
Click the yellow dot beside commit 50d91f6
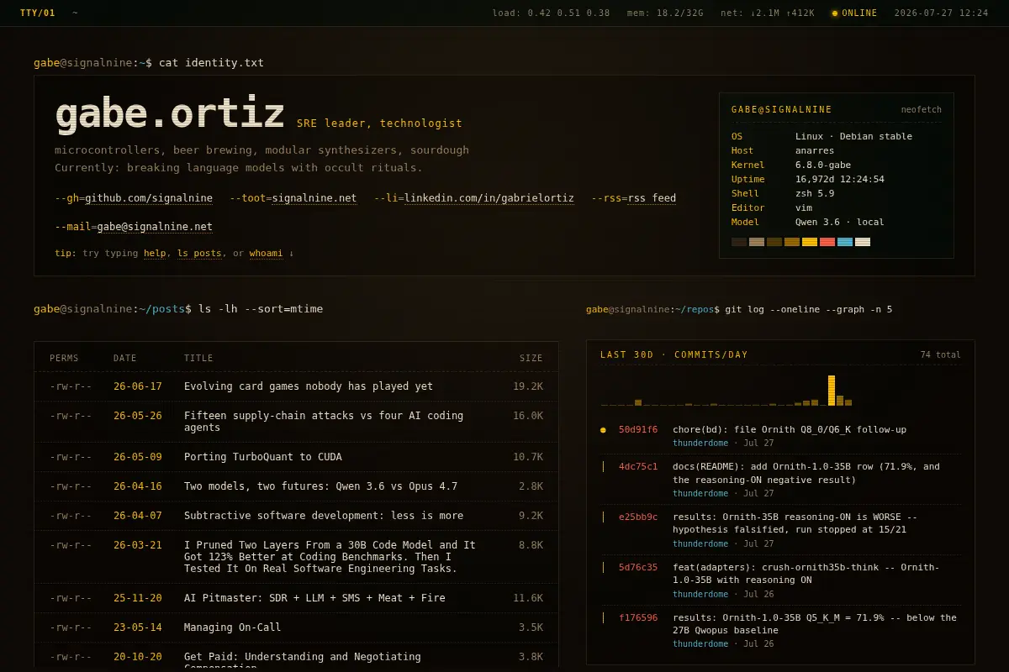point(603,430)
